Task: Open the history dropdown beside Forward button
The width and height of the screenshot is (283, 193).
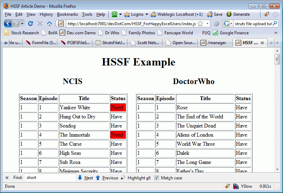Action: click(22, 23)
